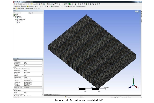Expand the Inflation section
154x103 pixels.
pos(13,89)
